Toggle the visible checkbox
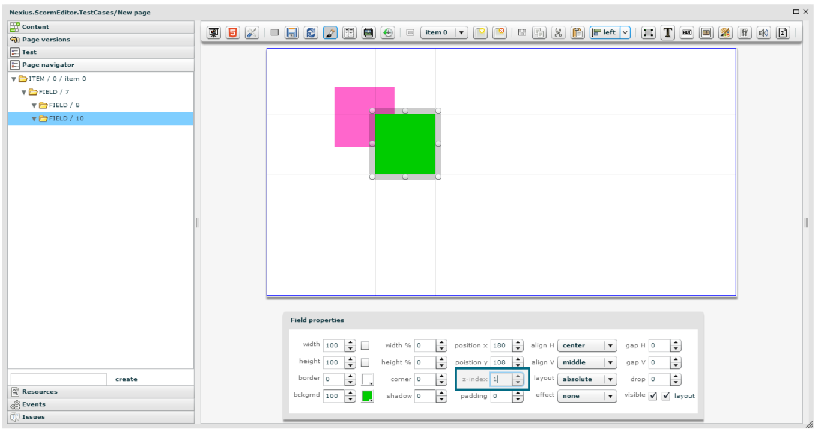Viewport: 815px width, 432px height. 653,396
